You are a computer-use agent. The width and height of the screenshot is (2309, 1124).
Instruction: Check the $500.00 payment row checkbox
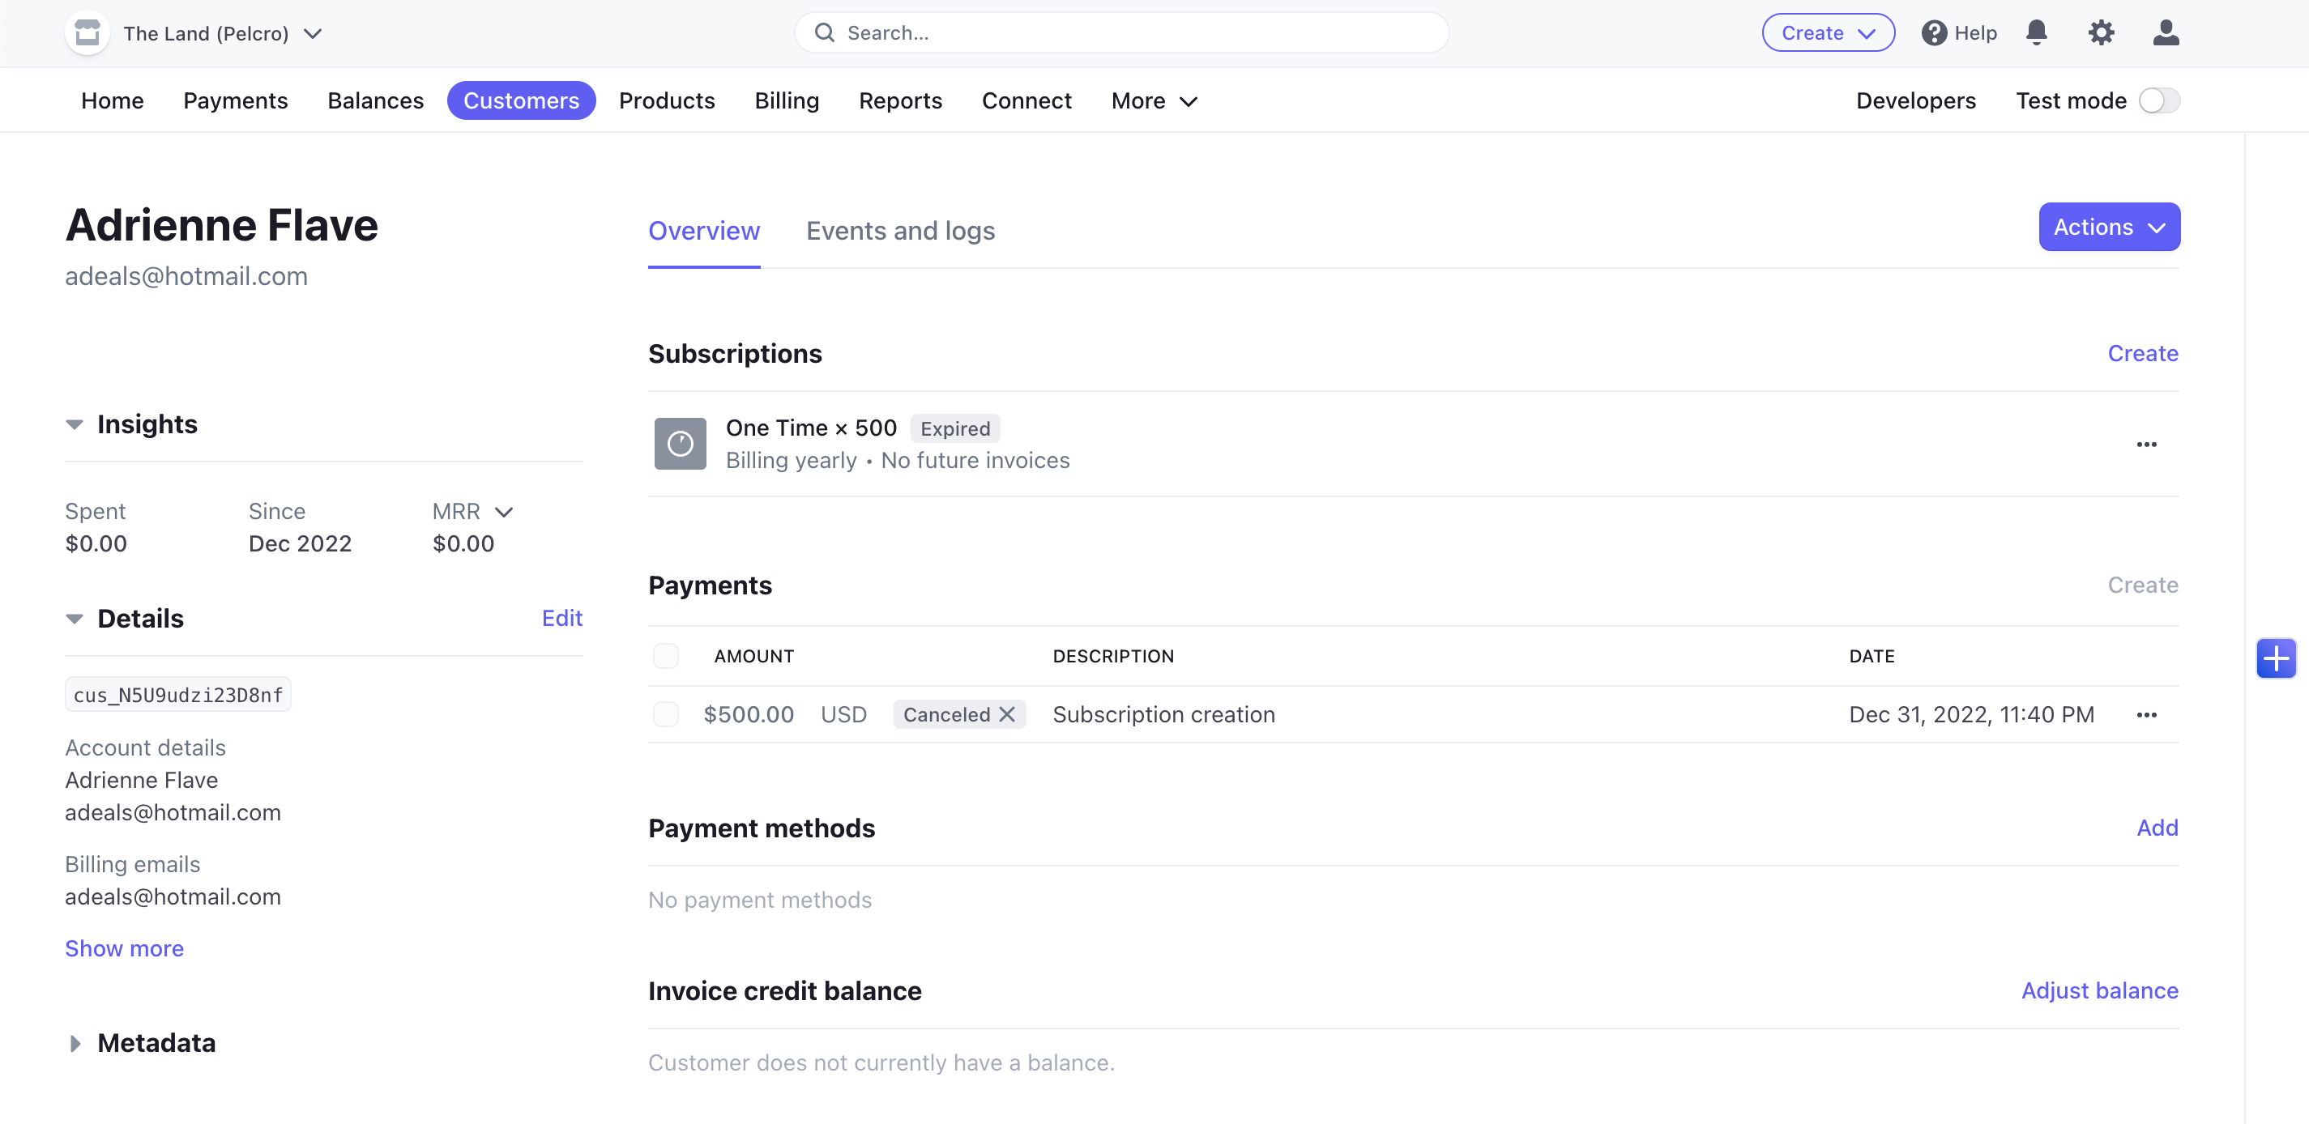tap(665, 715)
